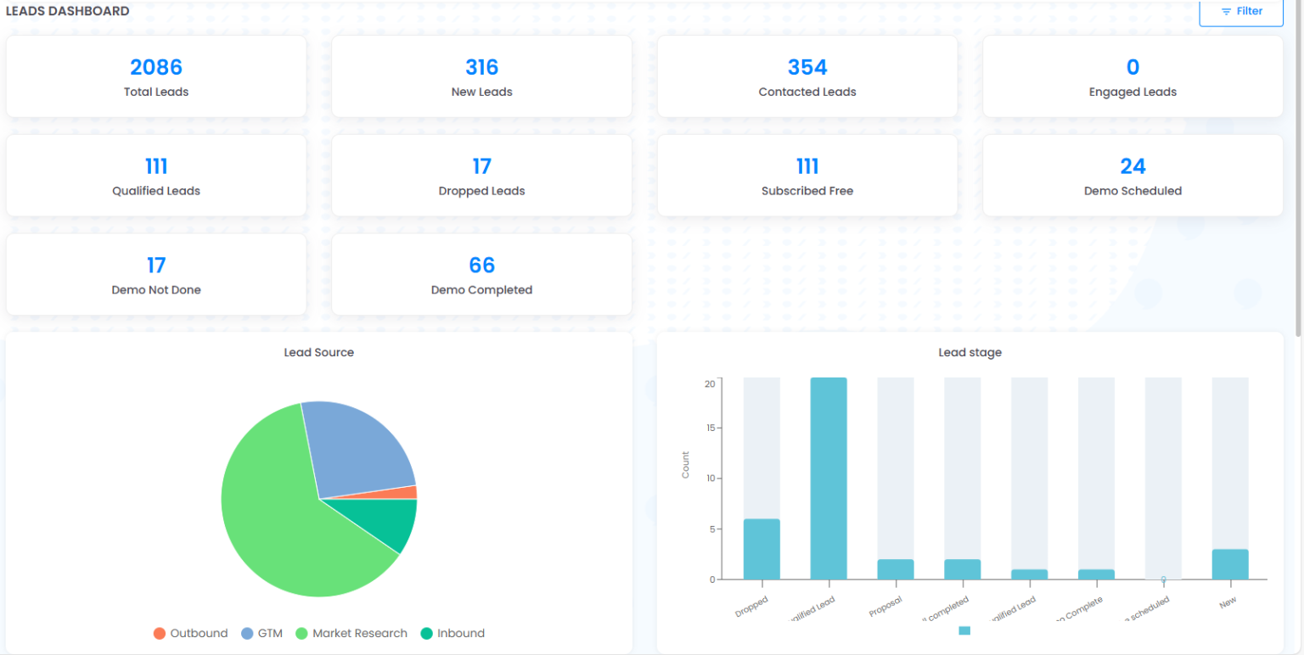Viewport: 1304px width, 655px height.
Task: Click the New bar in the Lead stage chart
Action: click(x=1230, y=567)
